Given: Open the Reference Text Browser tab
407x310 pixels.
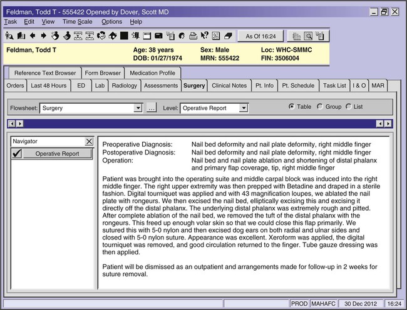Looking at the screenshot, I should coord(45,73).
